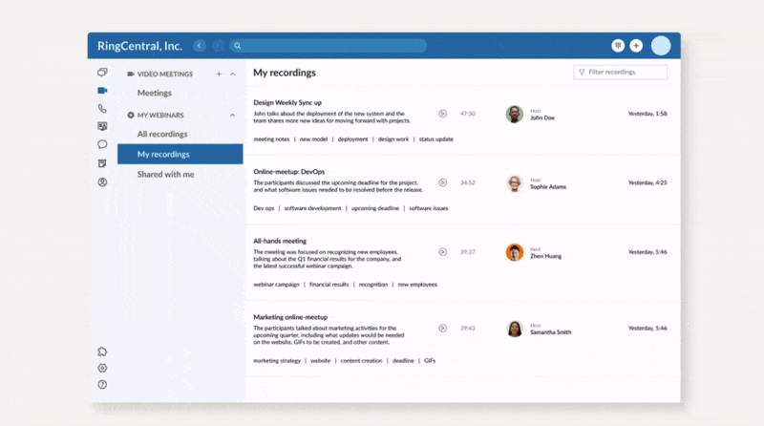
Task: Click the plus button in top header
Action: tap(636, 45)
